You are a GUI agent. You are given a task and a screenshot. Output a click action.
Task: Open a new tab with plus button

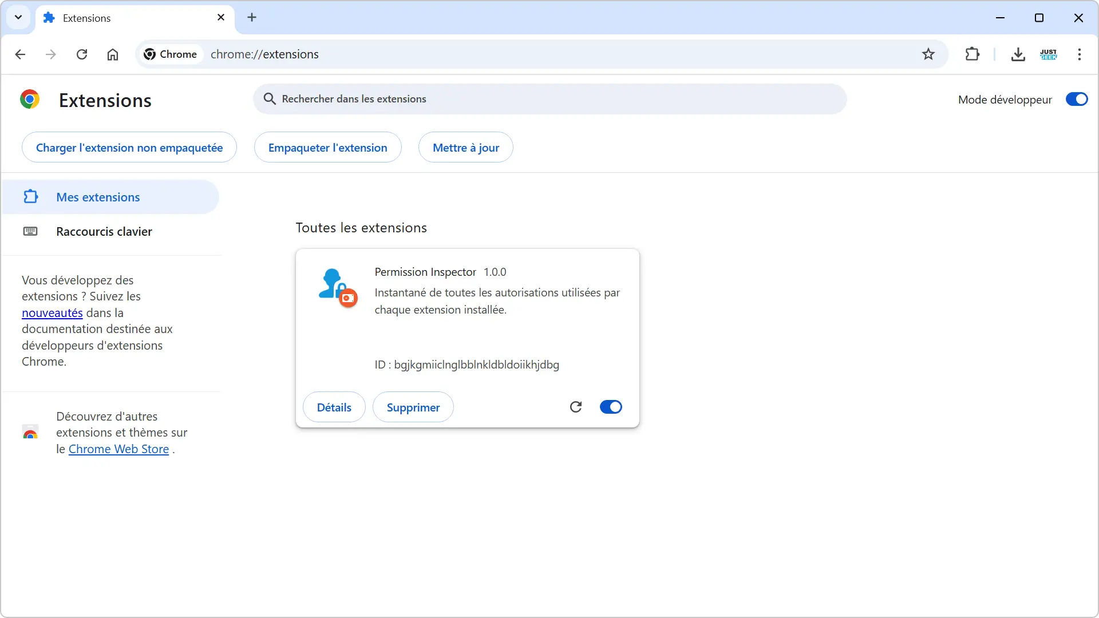click(252, 17)
